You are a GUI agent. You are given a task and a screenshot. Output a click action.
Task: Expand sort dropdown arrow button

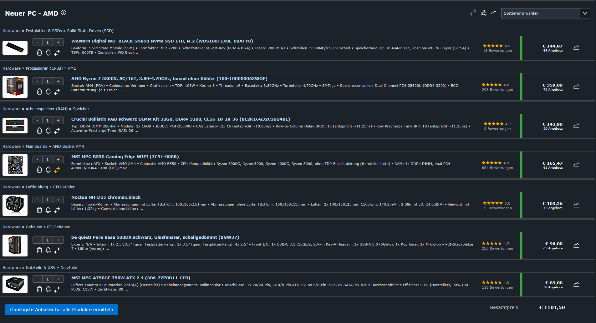(x=585, y=13)
